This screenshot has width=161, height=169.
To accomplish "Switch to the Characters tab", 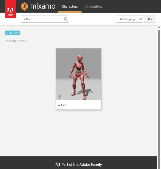I will 70,7.
